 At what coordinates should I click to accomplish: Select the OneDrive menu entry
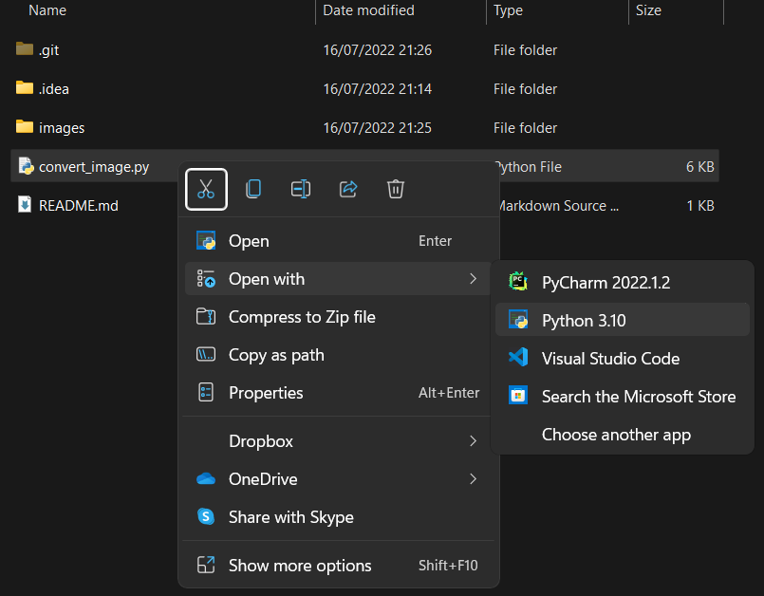tap(338, 479)
